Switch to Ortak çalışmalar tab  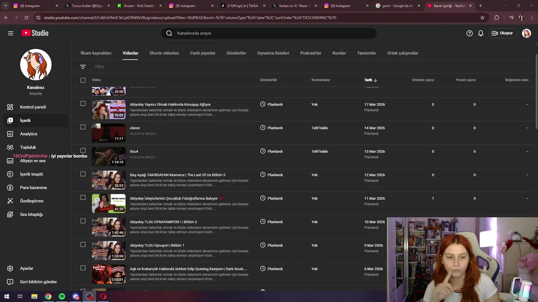pyautogui.click(x=403, y=53)
